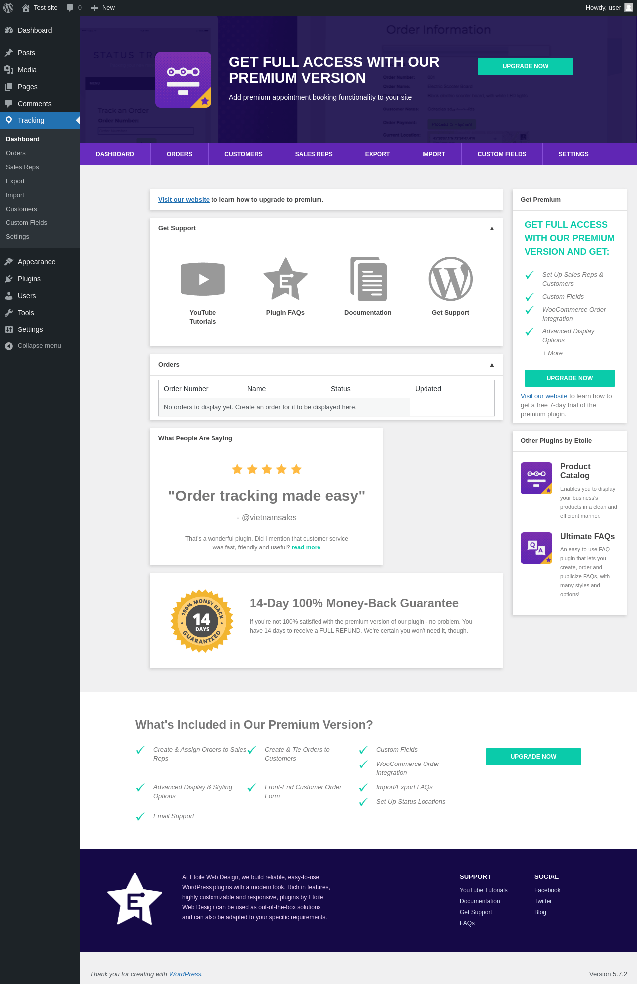Open Settings in the Tracking submenu
The height and width of the screenshot is (984, 637).
pos(17,237)
